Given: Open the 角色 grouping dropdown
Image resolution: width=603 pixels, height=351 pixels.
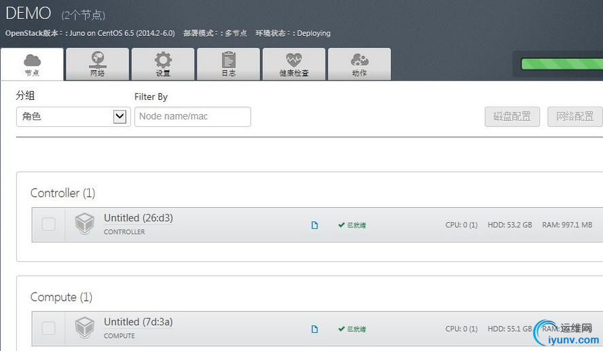Looking at the screenshot, I should click(73, 117).
